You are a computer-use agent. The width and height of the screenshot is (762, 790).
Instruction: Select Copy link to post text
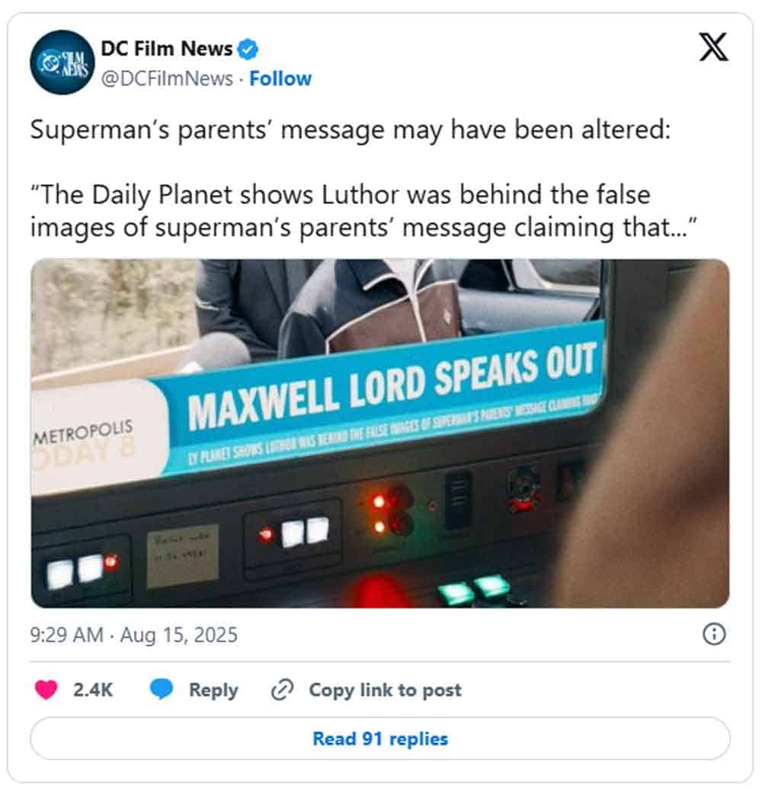(385, 689)
